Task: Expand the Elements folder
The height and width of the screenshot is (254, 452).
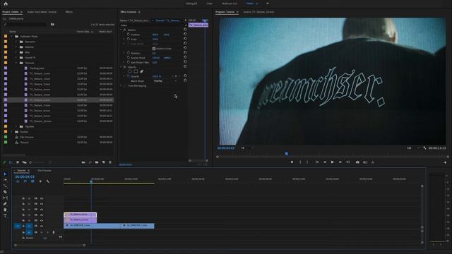Action: coord(16,42)
